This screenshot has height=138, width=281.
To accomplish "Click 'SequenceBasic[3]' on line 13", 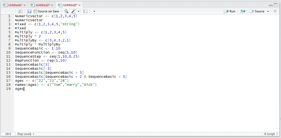I will click(x=32, y=65).
